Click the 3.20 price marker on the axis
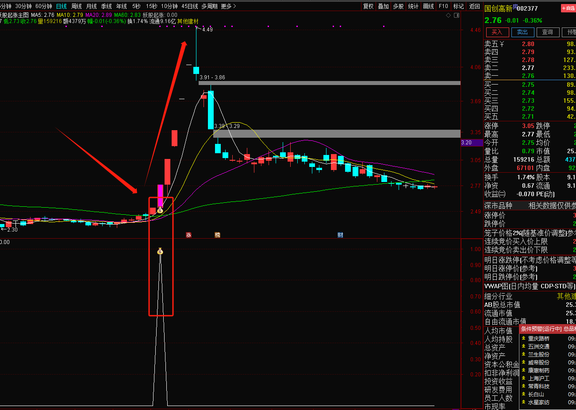576x410 pixels. (x=466, y=143)
